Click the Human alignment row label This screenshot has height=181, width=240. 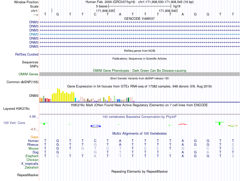(x=33, y=141)
